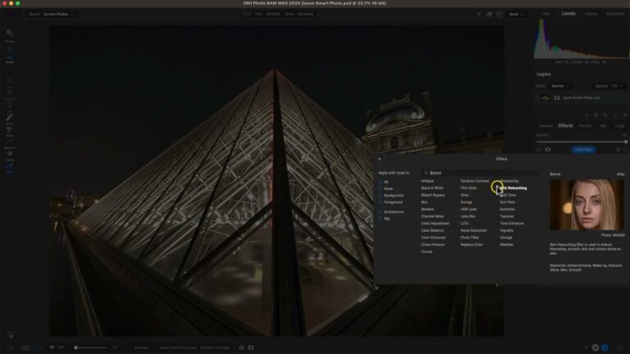Click the Search field in Filters popup
630x354 pixels.
(x=480, y=173)
